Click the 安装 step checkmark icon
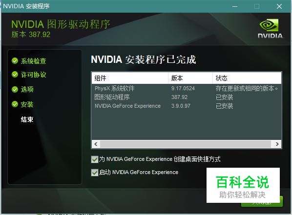The image size is (292, 215). pos(15,104)
